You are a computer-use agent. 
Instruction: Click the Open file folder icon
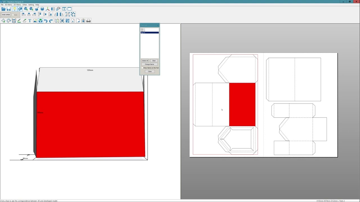pos(3,9)
